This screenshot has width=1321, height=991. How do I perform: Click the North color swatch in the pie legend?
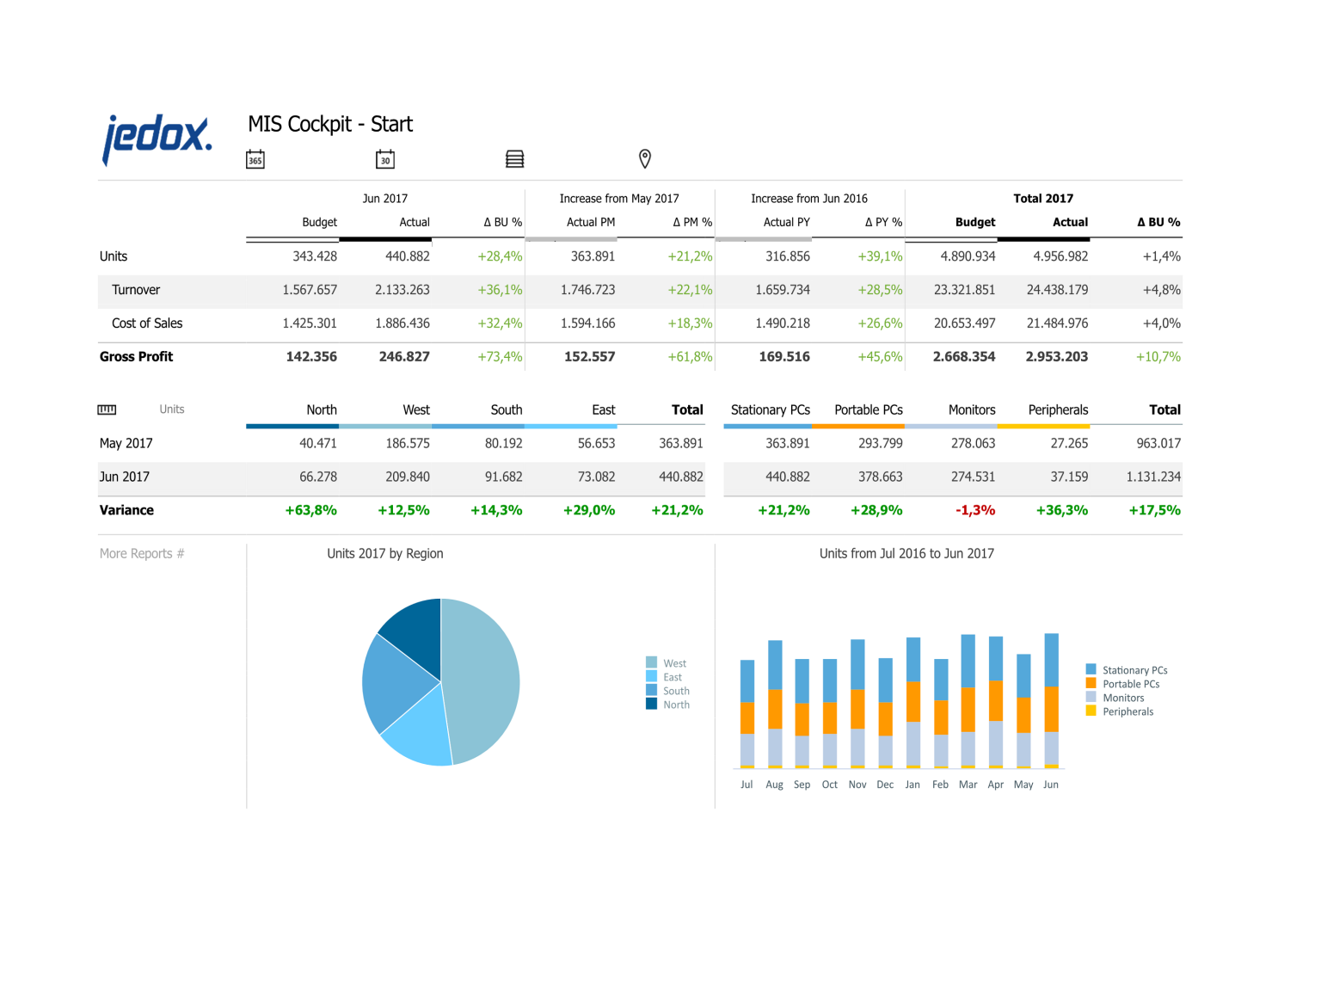[651, 704]
